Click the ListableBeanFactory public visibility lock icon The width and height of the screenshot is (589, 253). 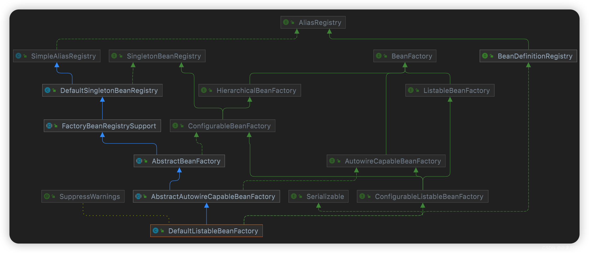pyautogui.click(x=417, y=91)
